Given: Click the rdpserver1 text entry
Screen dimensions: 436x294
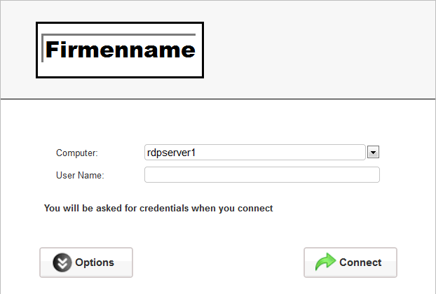Looking at the screenshot, I should pyautogui.click(x=172, y=152).
